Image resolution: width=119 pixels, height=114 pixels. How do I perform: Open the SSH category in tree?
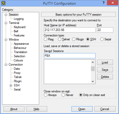click(17, 85)
